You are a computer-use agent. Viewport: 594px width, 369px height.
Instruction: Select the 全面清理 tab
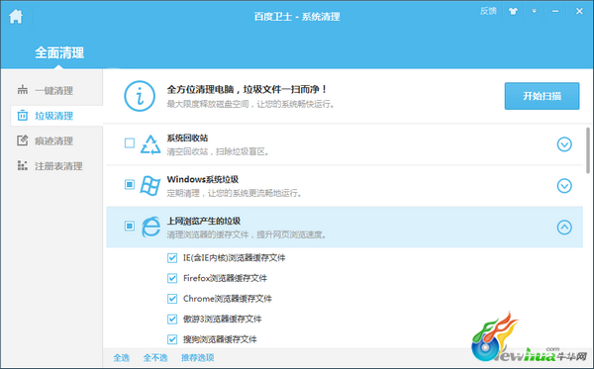click(x=59, y=52)
